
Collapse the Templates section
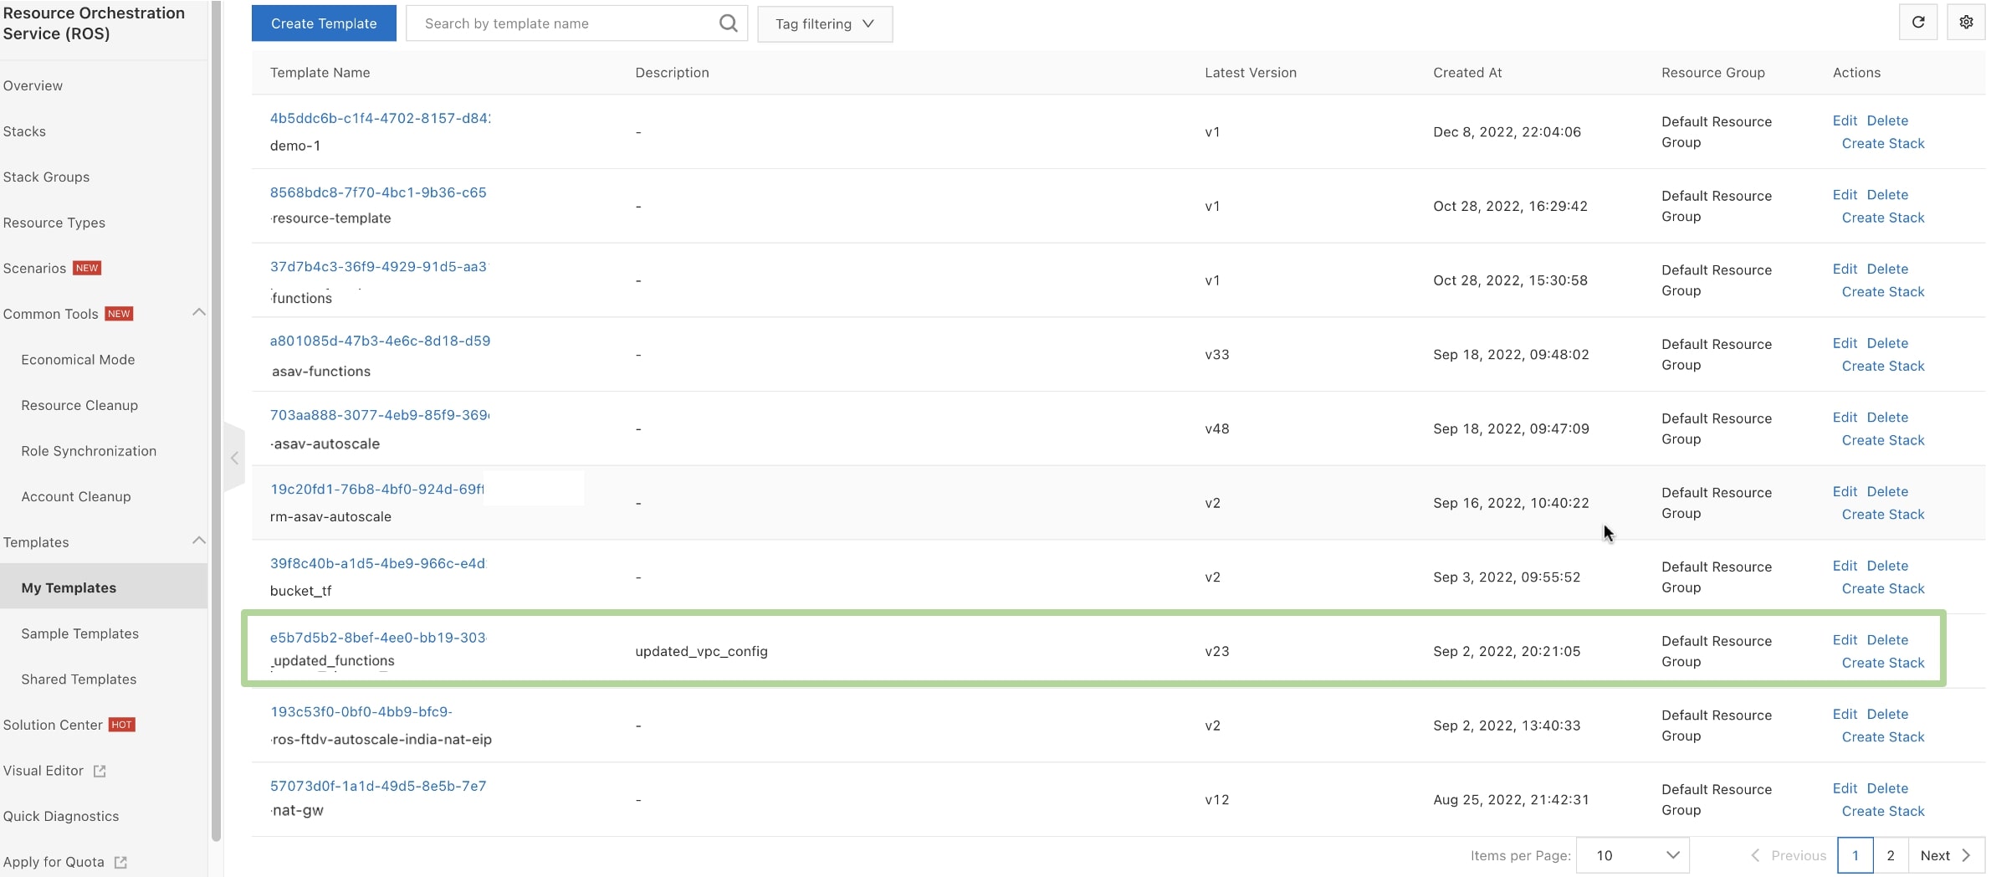click(198, 541)
